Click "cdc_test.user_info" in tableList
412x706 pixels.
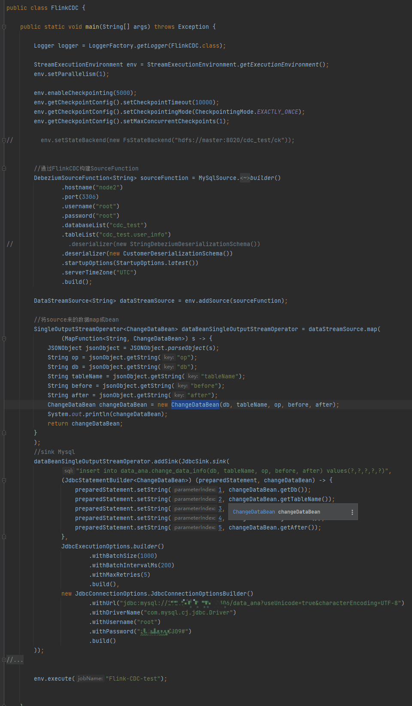coord(133,234)
